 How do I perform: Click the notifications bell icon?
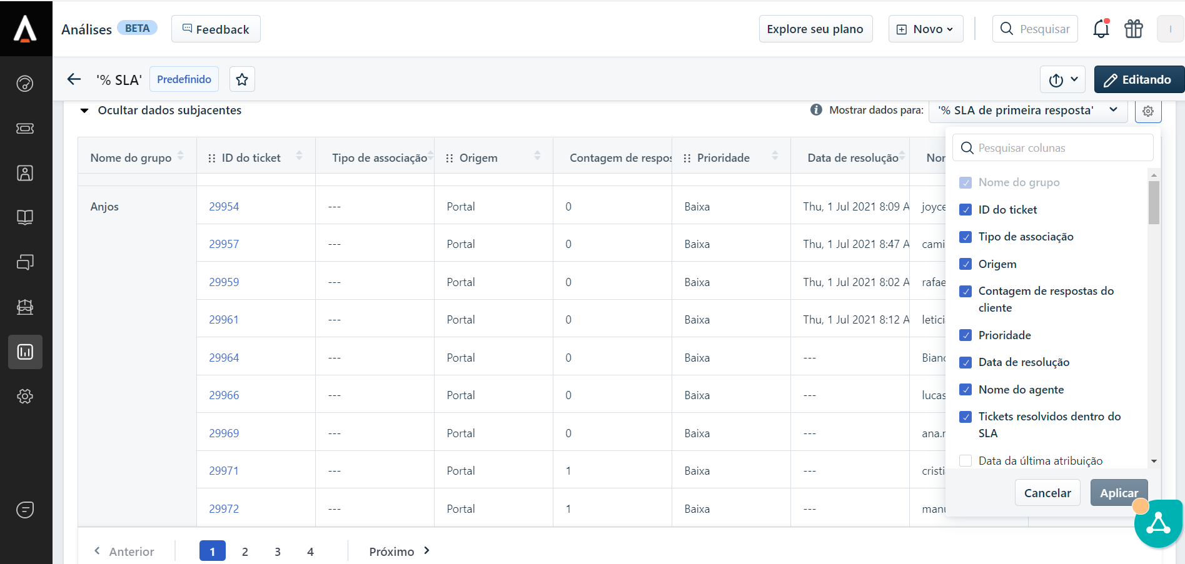tap(1101, 29)
